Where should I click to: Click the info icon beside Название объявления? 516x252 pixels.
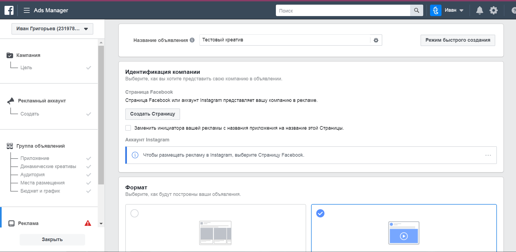192,40
